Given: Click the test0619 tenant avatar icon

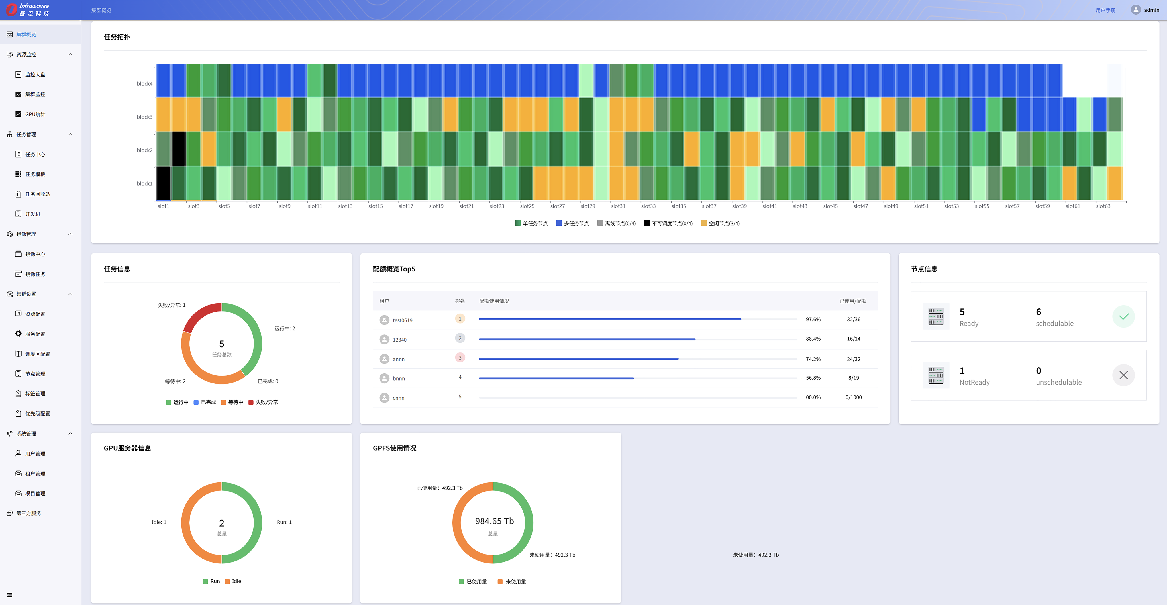Looking at the screenshot, I should (x=384, y=320).
